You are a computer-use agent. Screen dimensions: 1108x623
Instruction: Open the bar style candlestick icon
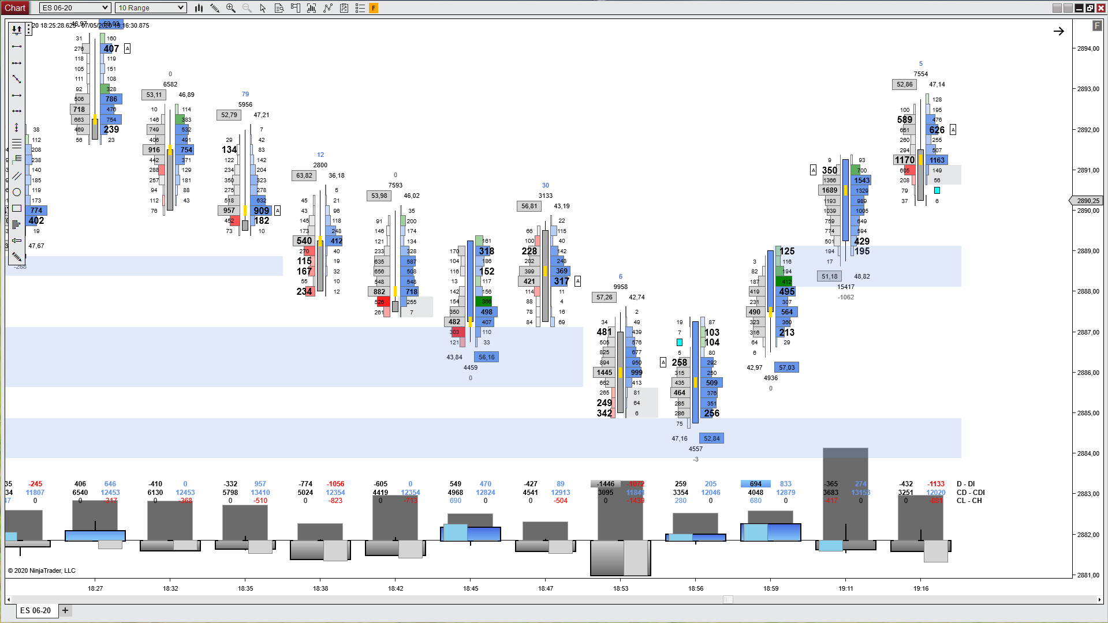click(x=199, y=8)
